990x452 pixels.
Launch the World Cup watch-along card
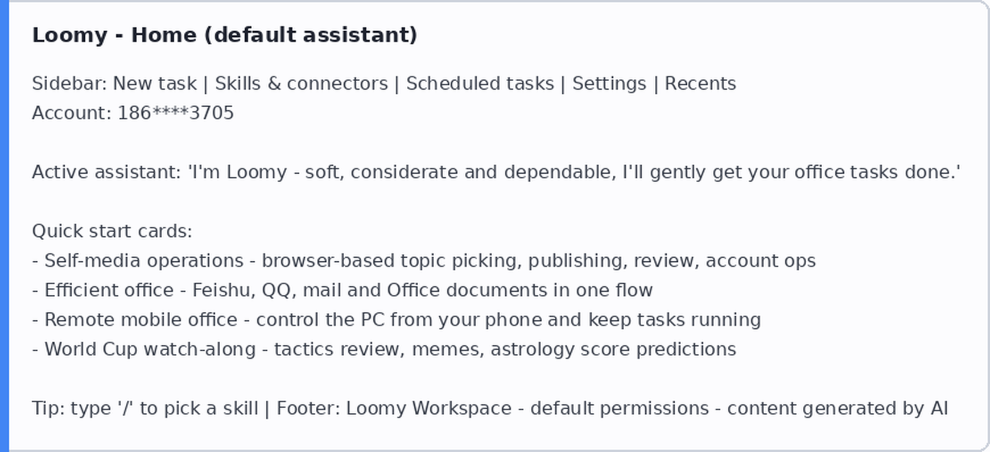pos(384,349)
